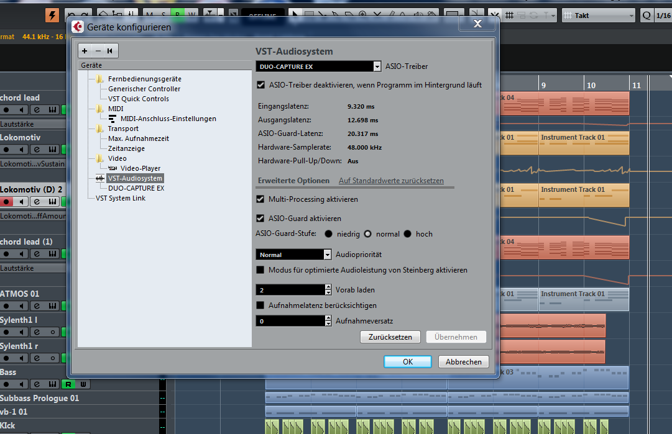Viewport: 672px width, 434px height.
Task: Confirm dialog with OK button
Action: tap(408, 361)
